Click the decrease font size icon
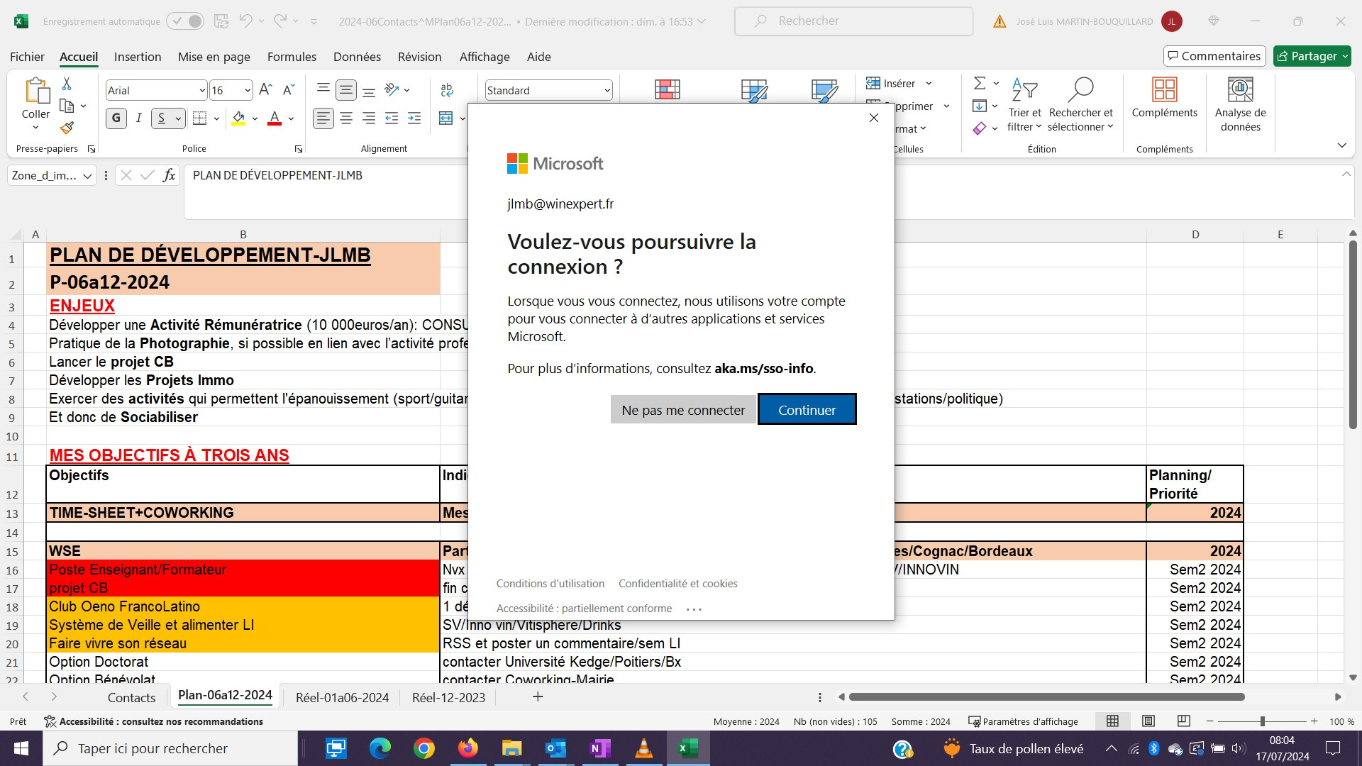The image size is (1362, 766). [288, 89]
